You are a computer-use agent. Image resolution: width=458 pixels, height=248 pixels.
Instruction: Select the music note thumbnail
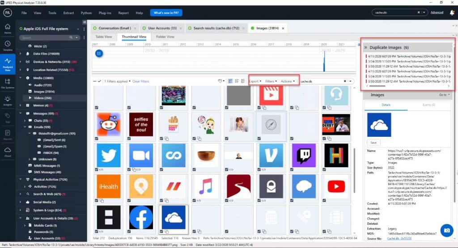pos(206,186)
